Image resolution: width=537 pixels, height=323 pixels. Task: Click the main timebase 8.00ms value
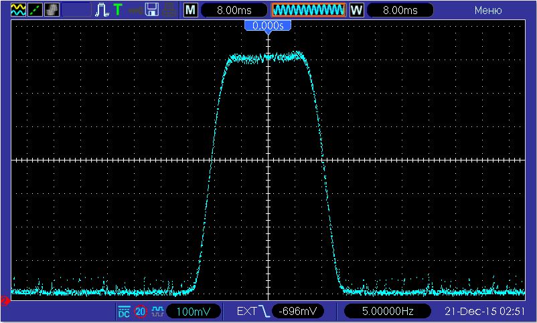pos(234,10)
